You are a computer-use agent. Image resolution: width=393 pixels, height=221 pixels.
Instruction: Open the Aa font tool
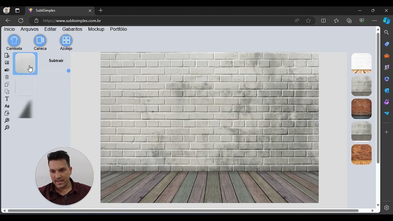[x=7, y=106]
